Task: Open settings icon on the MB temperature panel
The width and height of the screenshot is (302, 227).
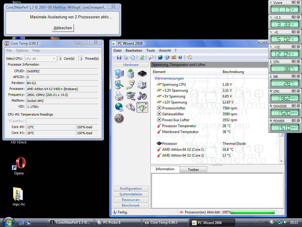Action: point(294,76)
